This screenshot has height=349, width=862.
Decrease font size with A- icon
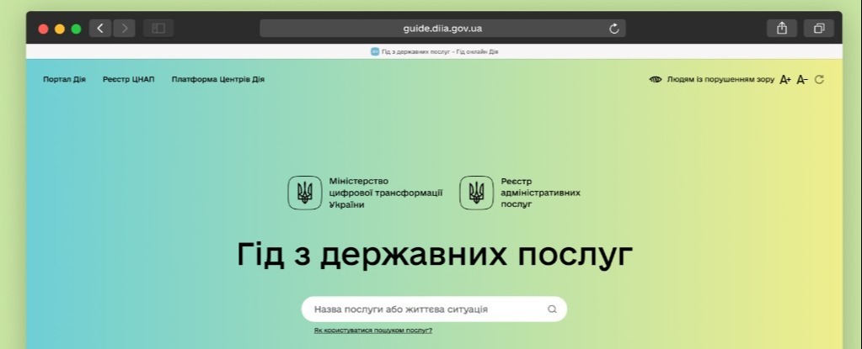802,80
